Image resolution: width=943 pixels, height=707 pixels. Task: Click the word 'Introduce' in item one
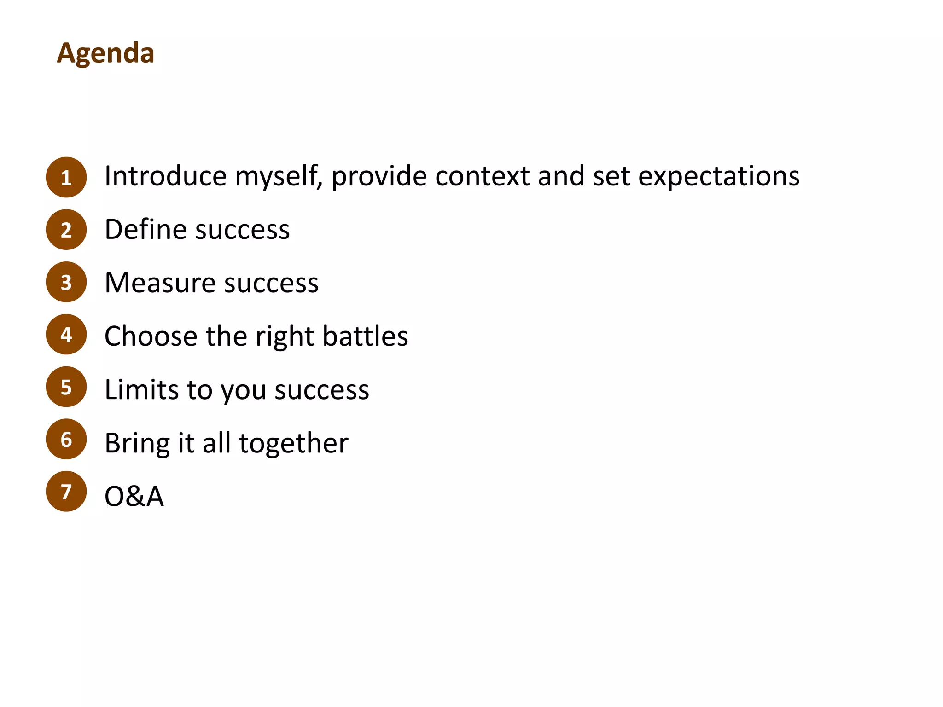click(x=165, y=176)
